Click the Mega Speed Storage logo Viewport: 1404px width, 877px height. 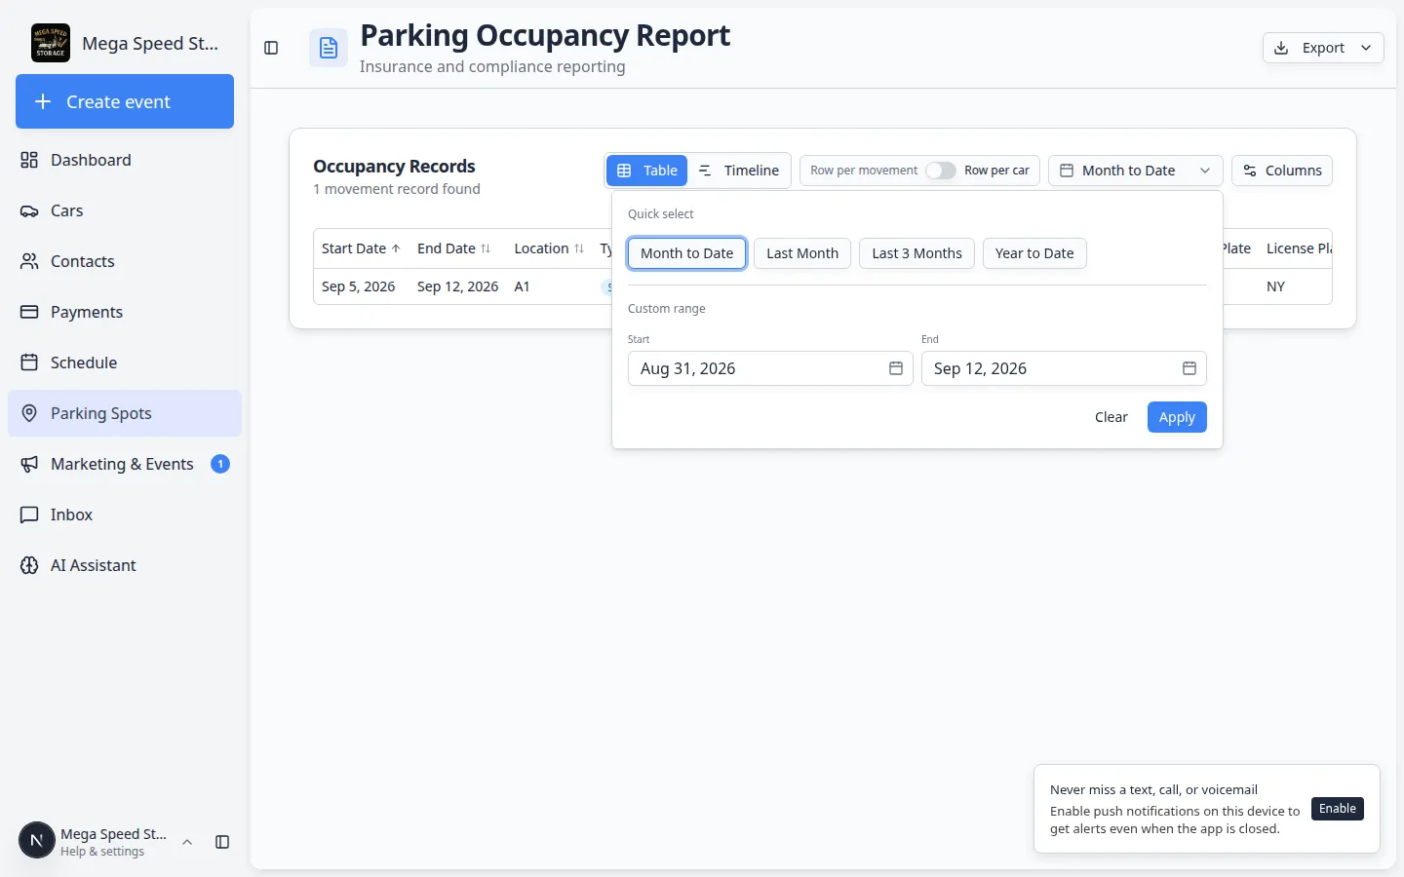[51, 43]
